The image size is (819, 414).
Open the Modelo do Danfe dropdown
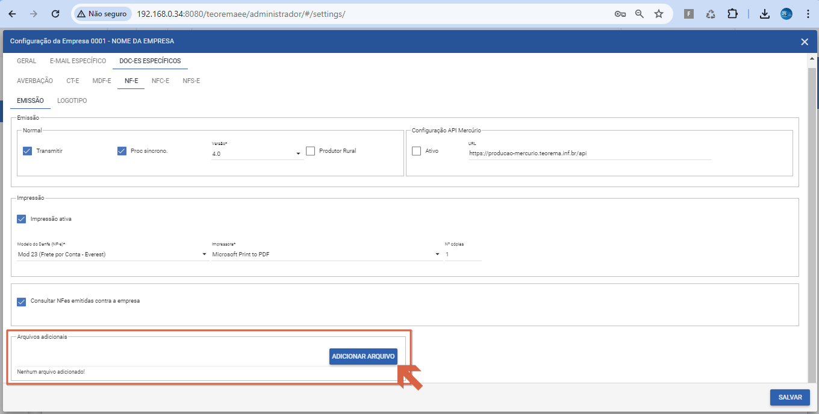click(x=113, y=255)
